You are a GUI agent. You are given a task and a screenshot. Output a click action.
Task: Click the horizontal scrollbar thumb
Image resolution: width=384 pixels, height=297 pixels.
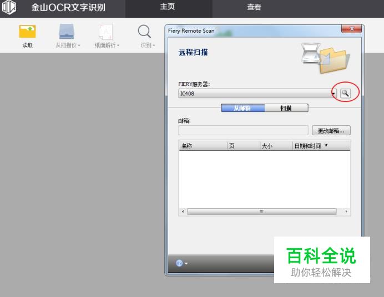coord(261,212)
